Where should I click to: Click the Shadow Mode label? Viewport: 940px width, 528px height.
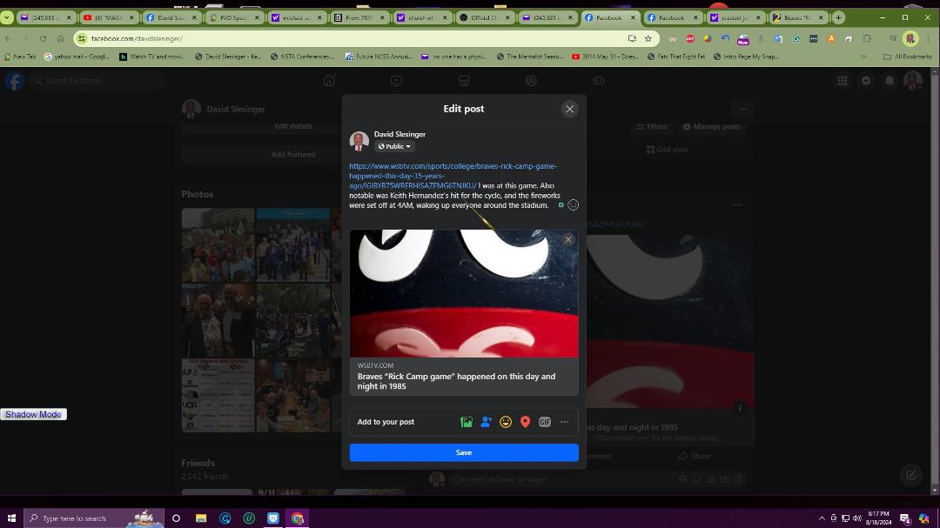point(34,414)
